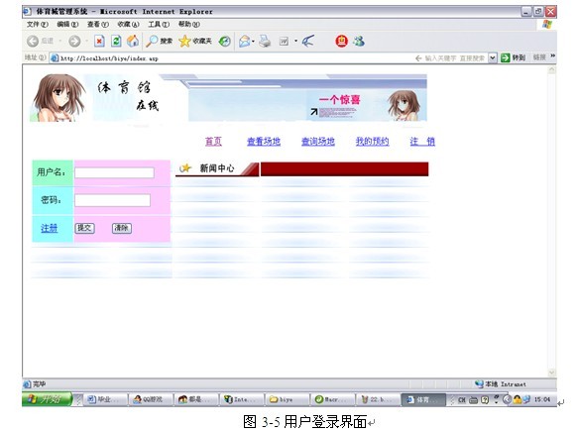Viewport: 578px width, 432px height.
Task: Open Favorites star icon in toolbar
Action: tap(184, 42)
